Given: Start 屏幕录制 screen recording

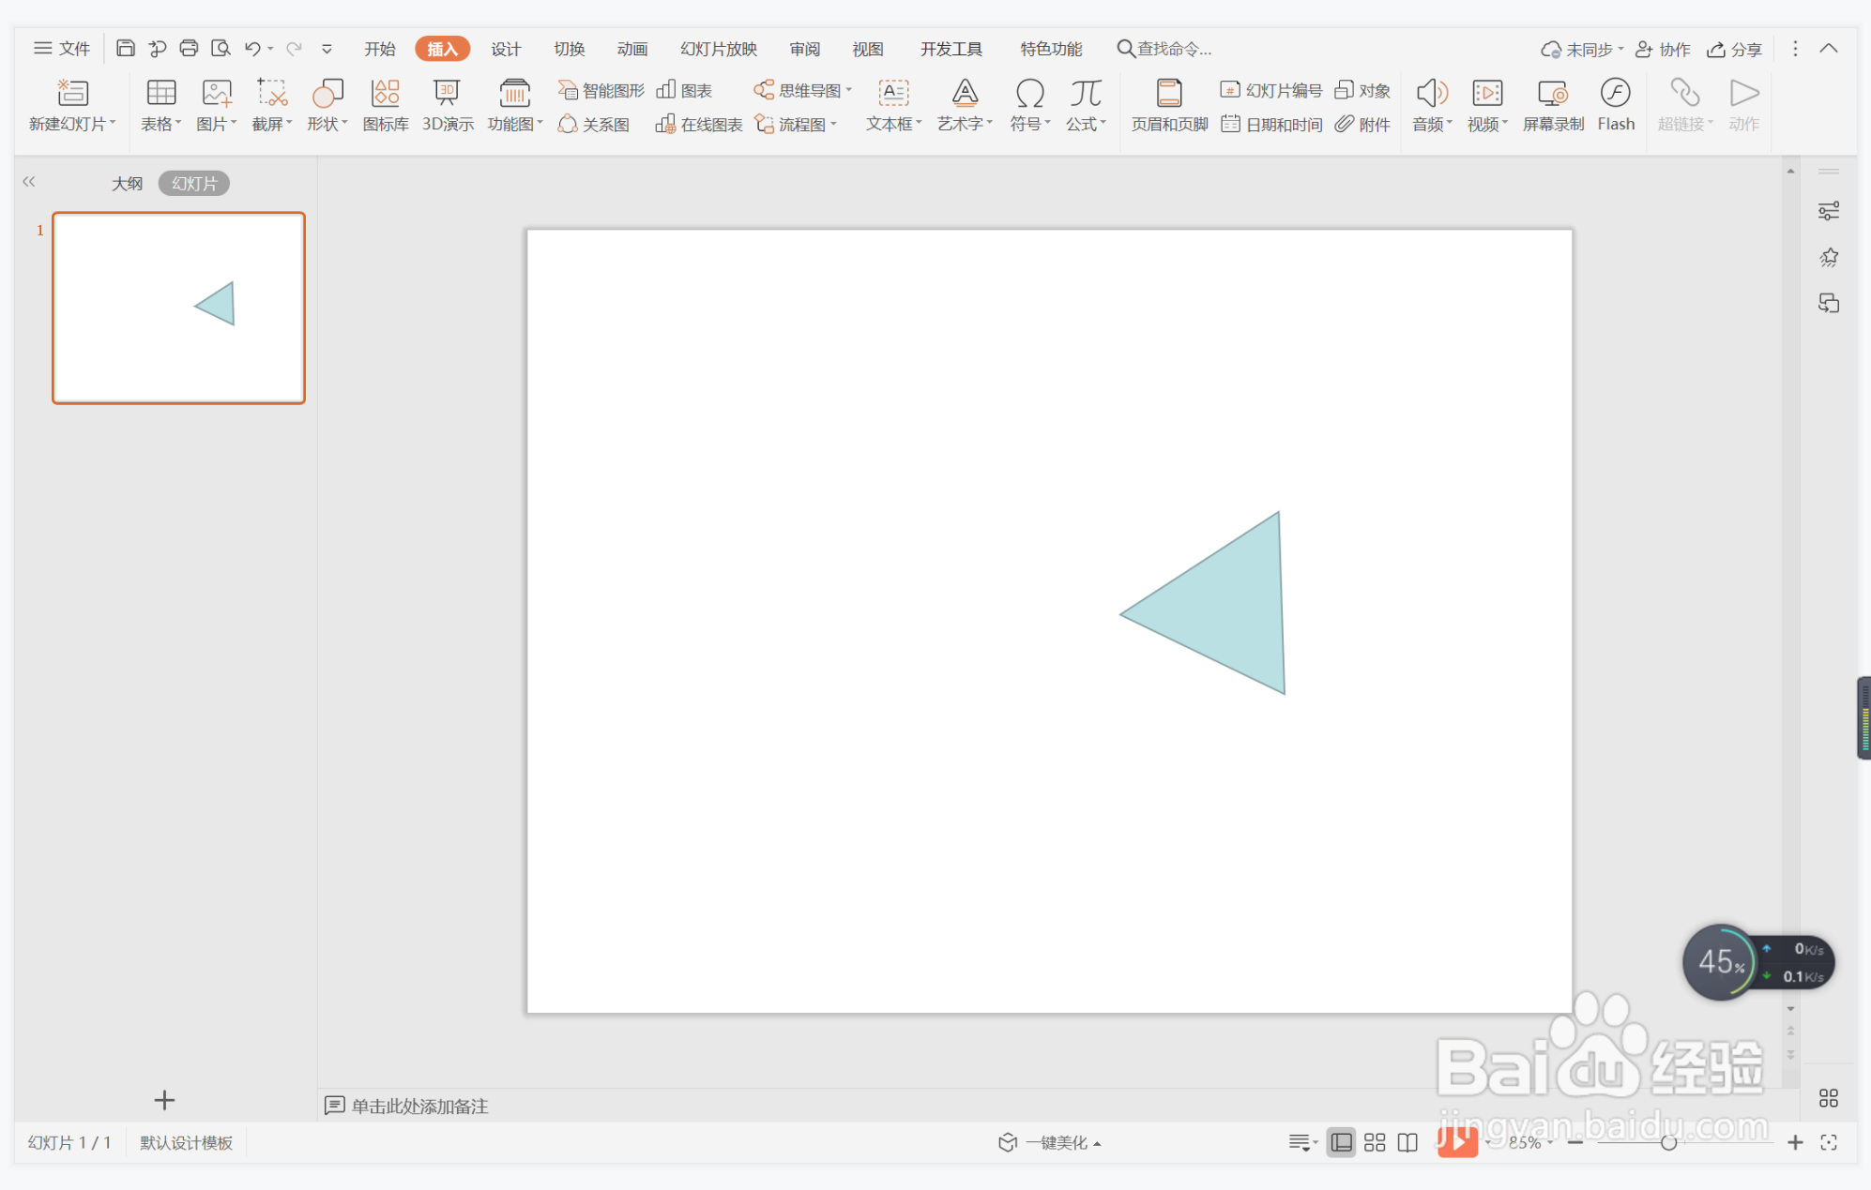Looking at the screenshot, I should click(x=1552, y=104).
